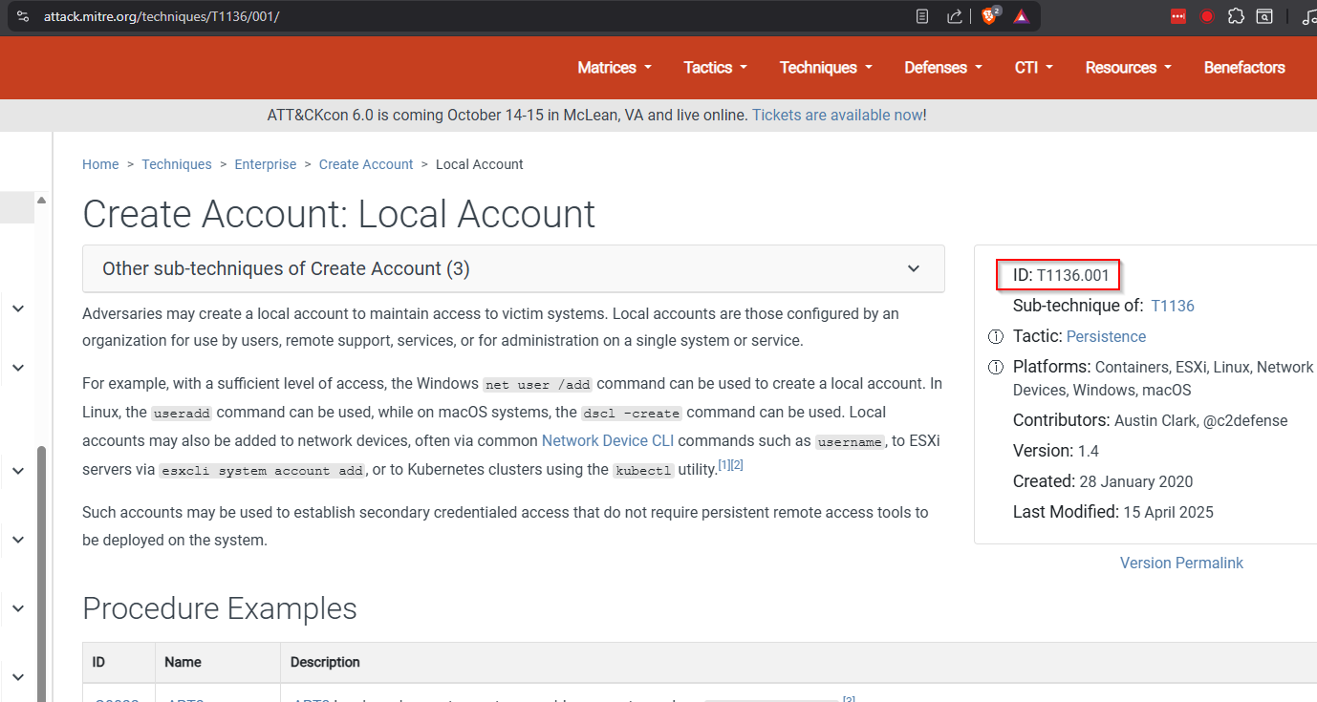The image size is (1317, 702).
Task: Open the Version Permalink link
Action: tap(1181, 563)
